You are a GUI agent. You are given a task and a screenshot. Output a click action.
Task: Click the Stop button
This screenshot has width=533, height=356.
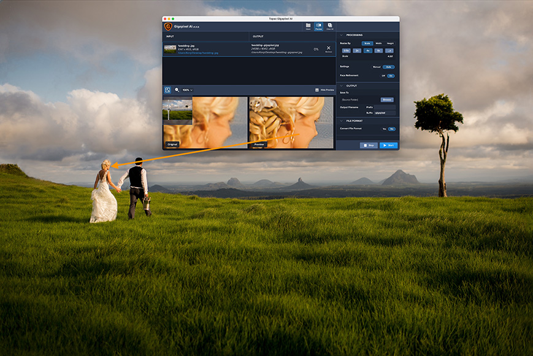pos(369,145)
